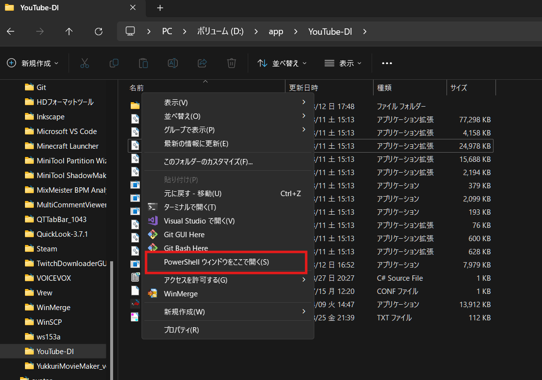
Task: Open 表示(V) submenu in context menu
Action: click(x=228, y=103)
